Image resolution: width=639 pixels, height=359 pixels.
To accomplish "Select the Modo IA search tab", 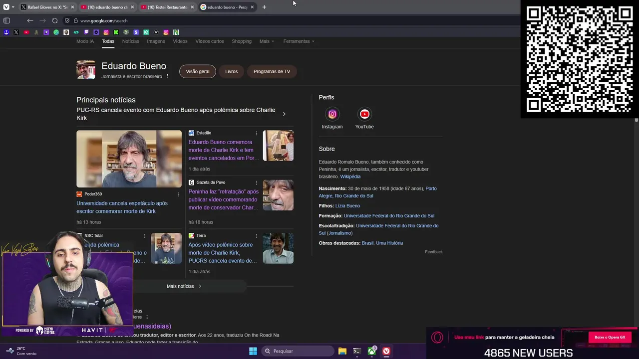I will point(85,41).
